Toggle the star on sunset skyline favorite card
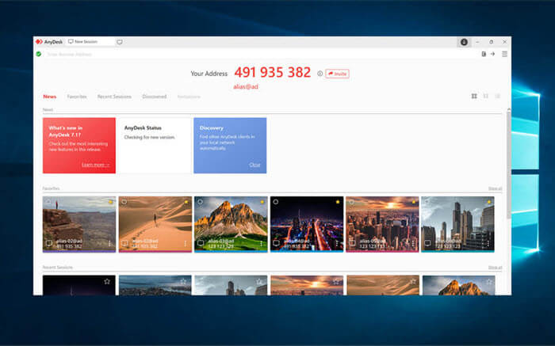 (x=414, y=202)
